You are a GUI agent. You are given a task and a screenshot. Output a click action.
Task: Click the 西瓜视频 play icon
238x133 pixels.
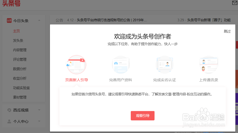click(9, 110)
